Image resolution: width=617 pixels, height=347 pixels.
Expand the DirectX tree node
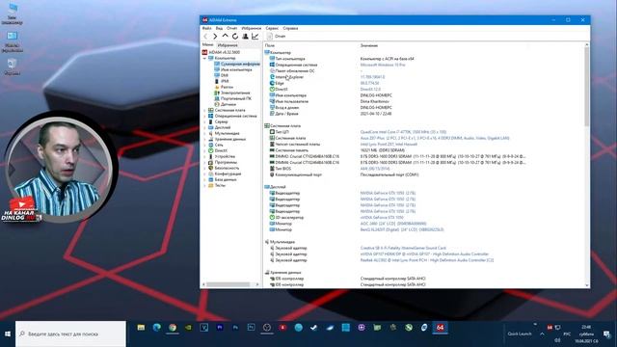pyautogui.click(x=204, y=150)
